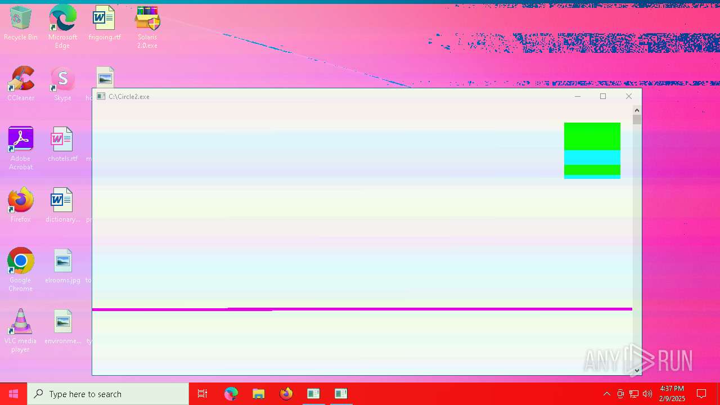Image resolution: width=720 pixels, height=405 pixels.
Task: Open File Explorer from the taskbar
Action: pyautogui.click(x=258, y=394)
